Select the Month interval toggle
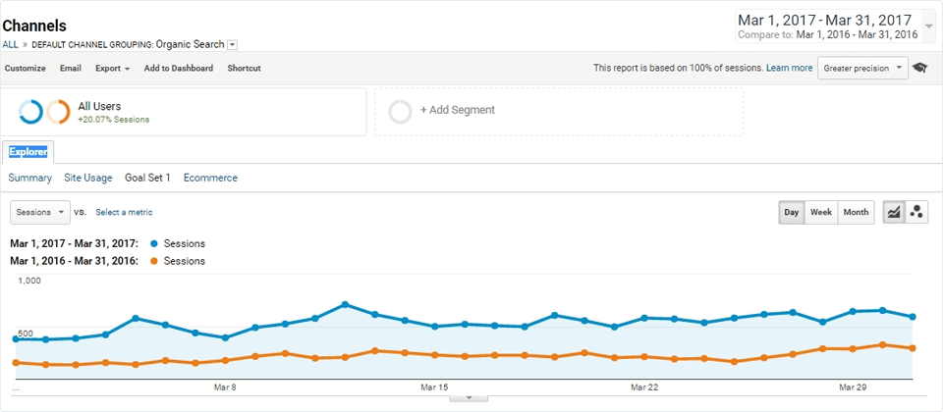The width and height of the screenshot is (943, 412). point(856,212)
